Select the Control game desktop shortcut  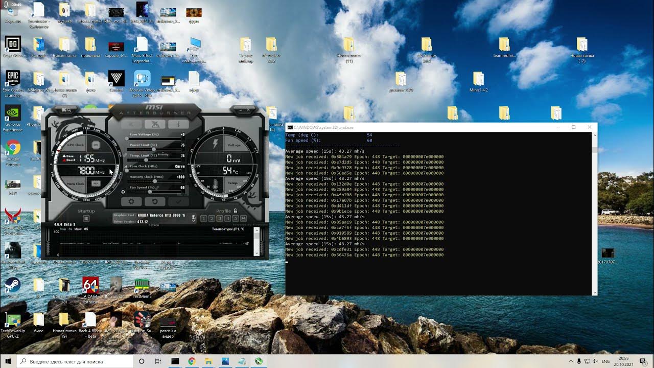[x=116, y=81]
